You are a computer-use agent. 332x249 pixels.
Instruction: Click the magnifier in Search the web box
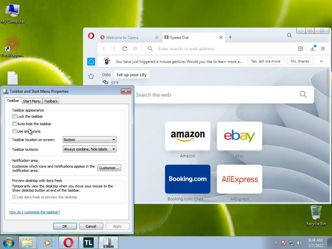303,94
